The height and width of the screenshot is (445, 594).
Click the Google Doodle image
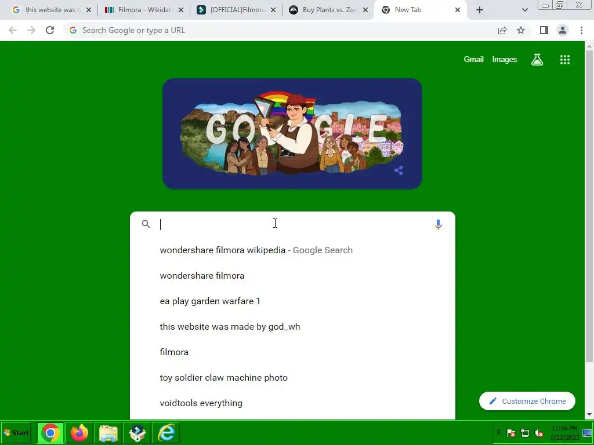[x=292, y=134]
